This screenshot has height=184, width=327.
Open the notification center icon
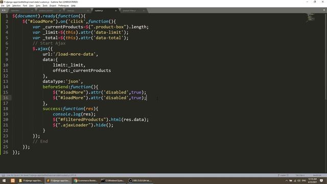coord(321,180)
